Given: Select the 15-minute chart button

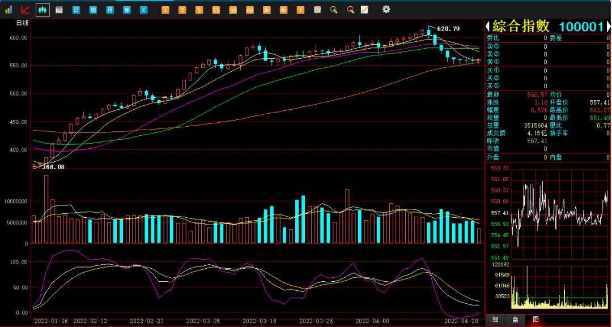Looking at the screenshot, I should click(216, 10).
